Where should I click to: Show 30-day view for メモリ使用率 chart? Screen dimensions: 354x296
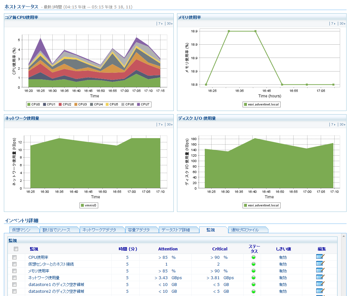pyautogui.click(x=341, y=24)
